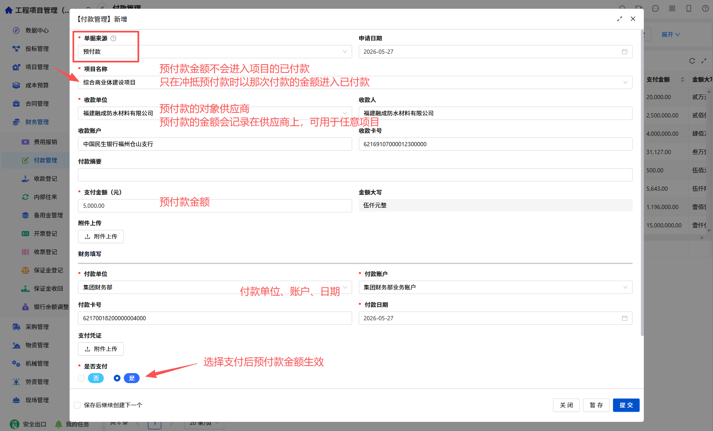This screenshot has width=713, height=431.
Task: Click the 付款摘要 input field
Action: (355, 175)
